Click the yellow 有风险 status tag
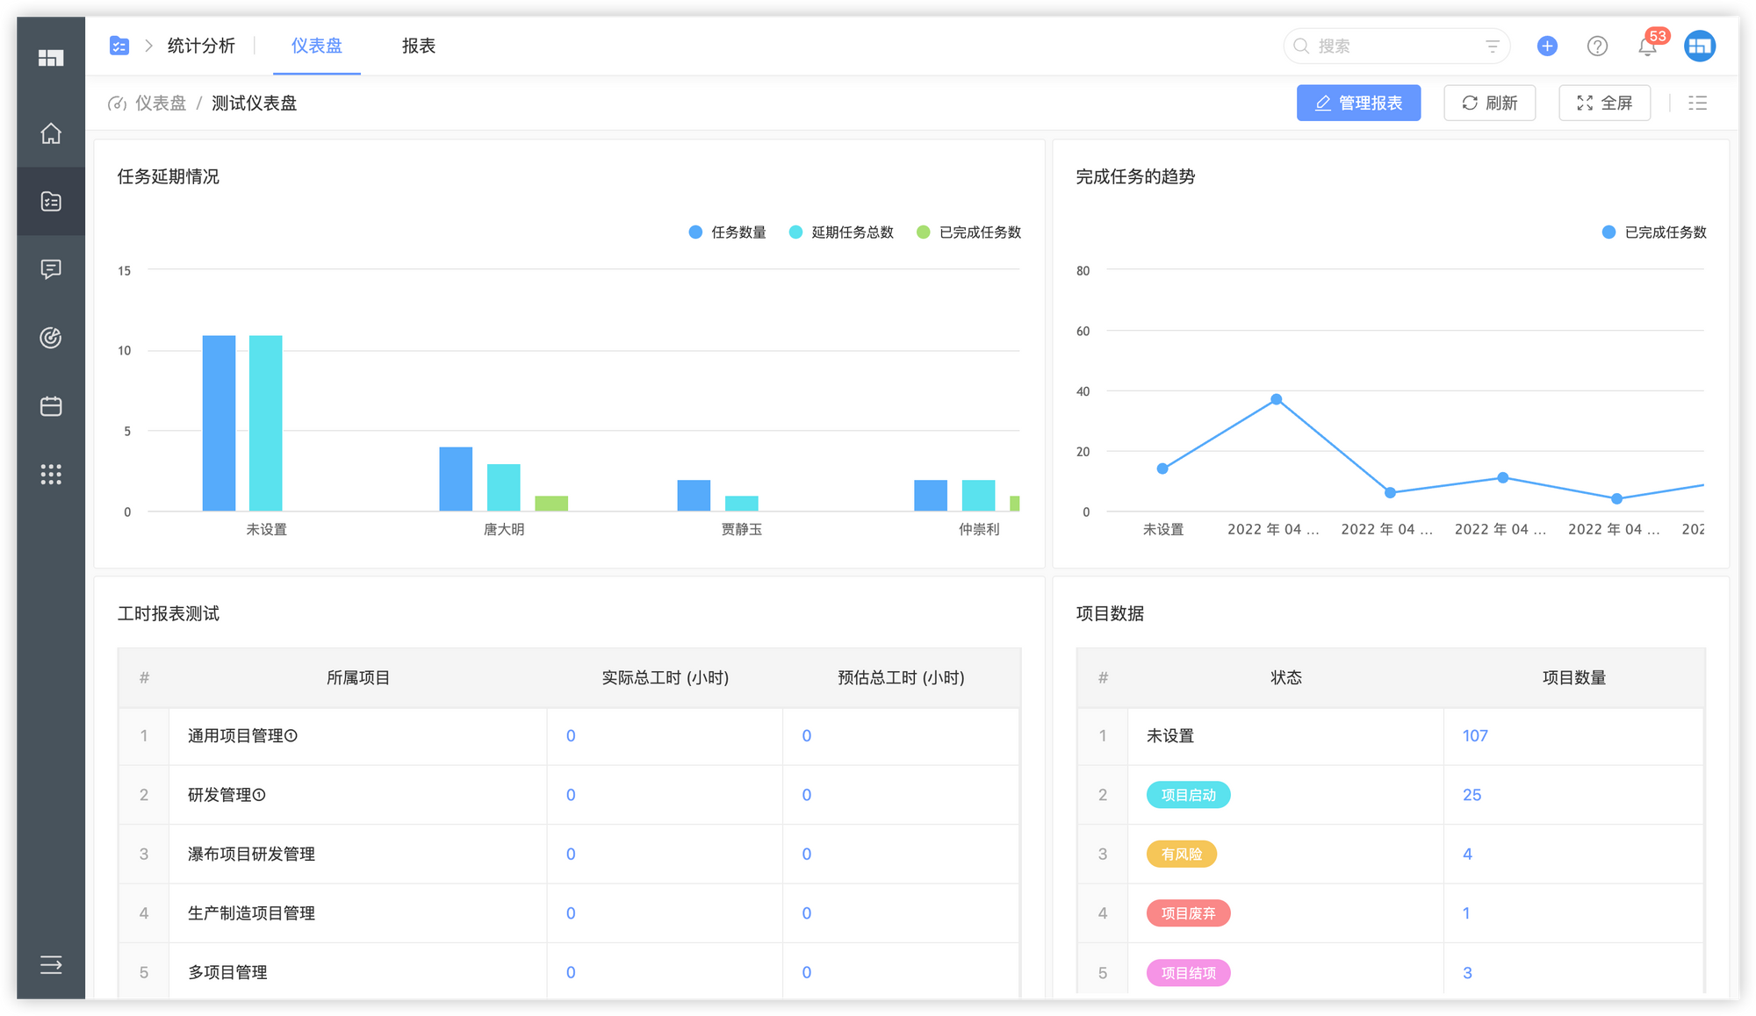The image size is (1756, 1016). (x=1181, y=854)
